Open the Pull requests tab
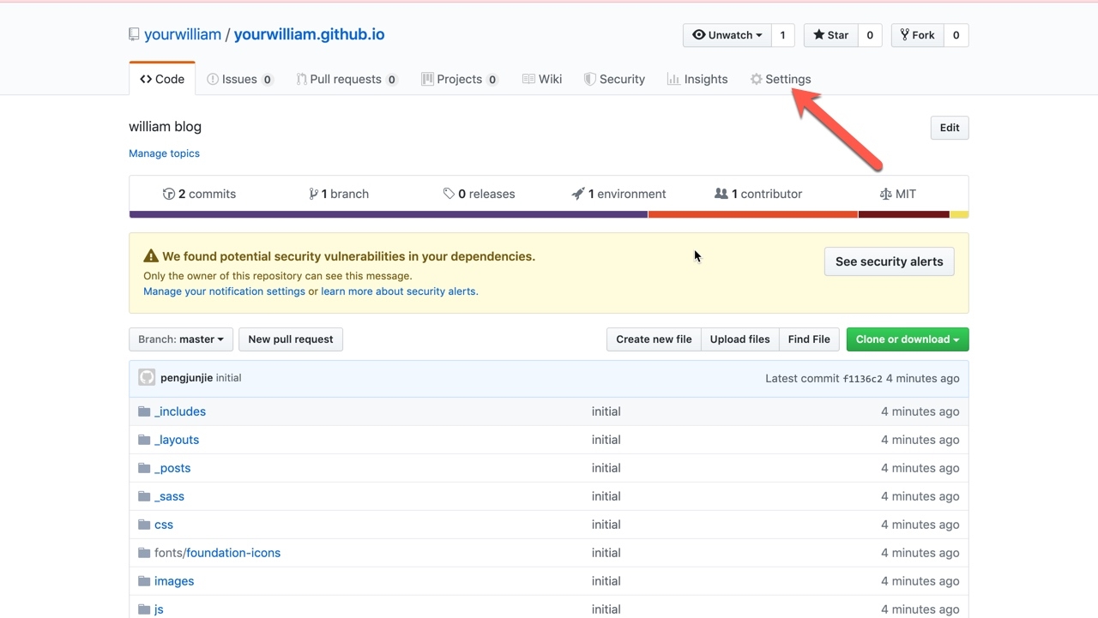 (x=345, y=79)
